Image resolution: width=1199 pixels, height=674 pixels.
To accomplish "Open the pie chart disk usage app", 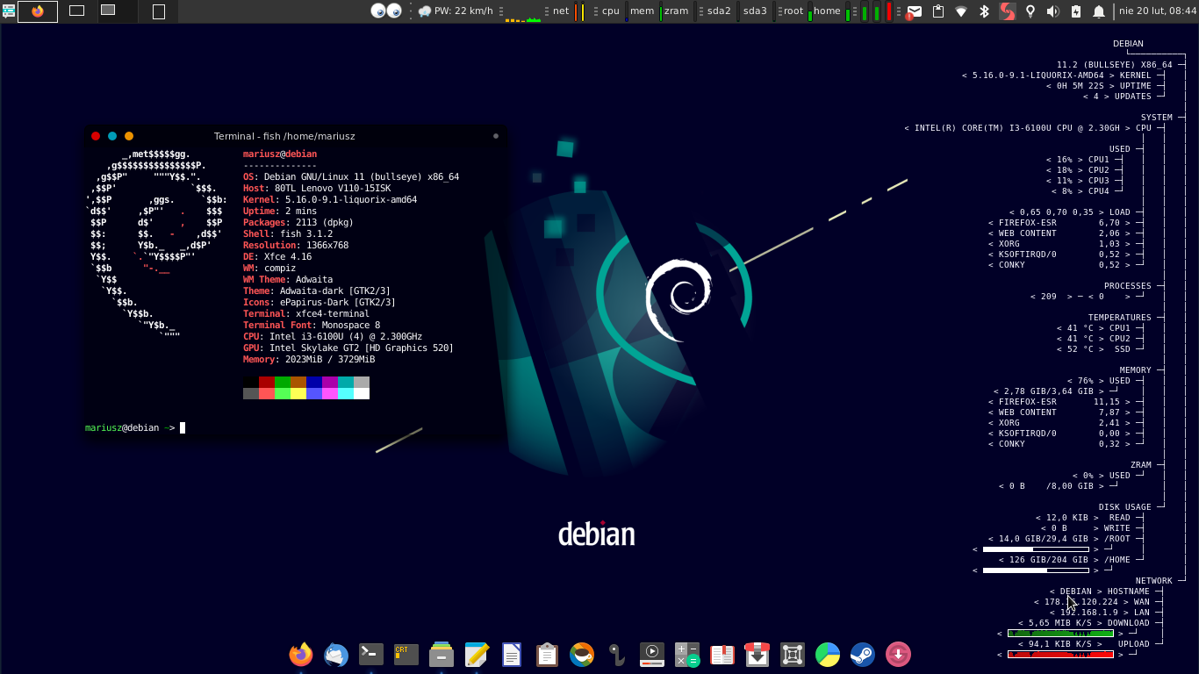I will [x=828, y=654].
